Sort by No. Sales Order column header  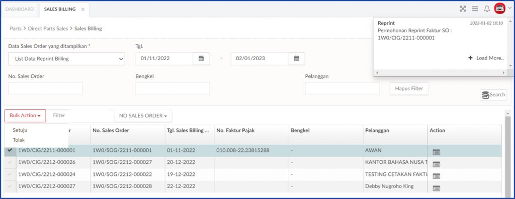coord(111,130)
